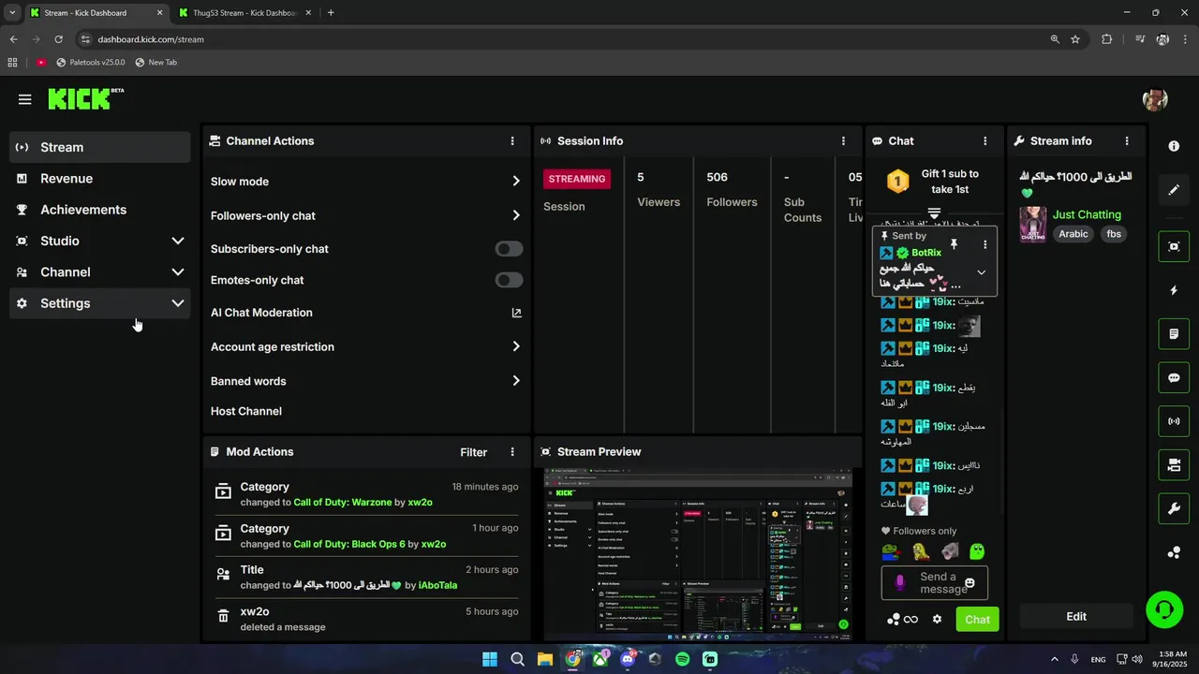
Task: Open File Explorer from the taskbar
Action: (545, 659)
